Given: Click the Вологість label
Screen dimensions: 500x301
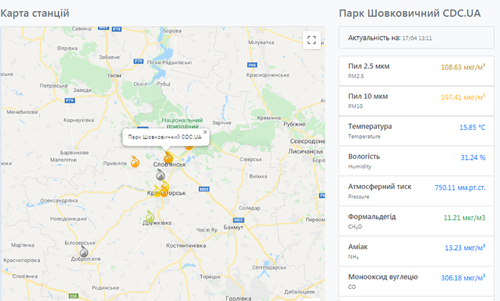Looking at the screenshot, I should coord(364,156).
